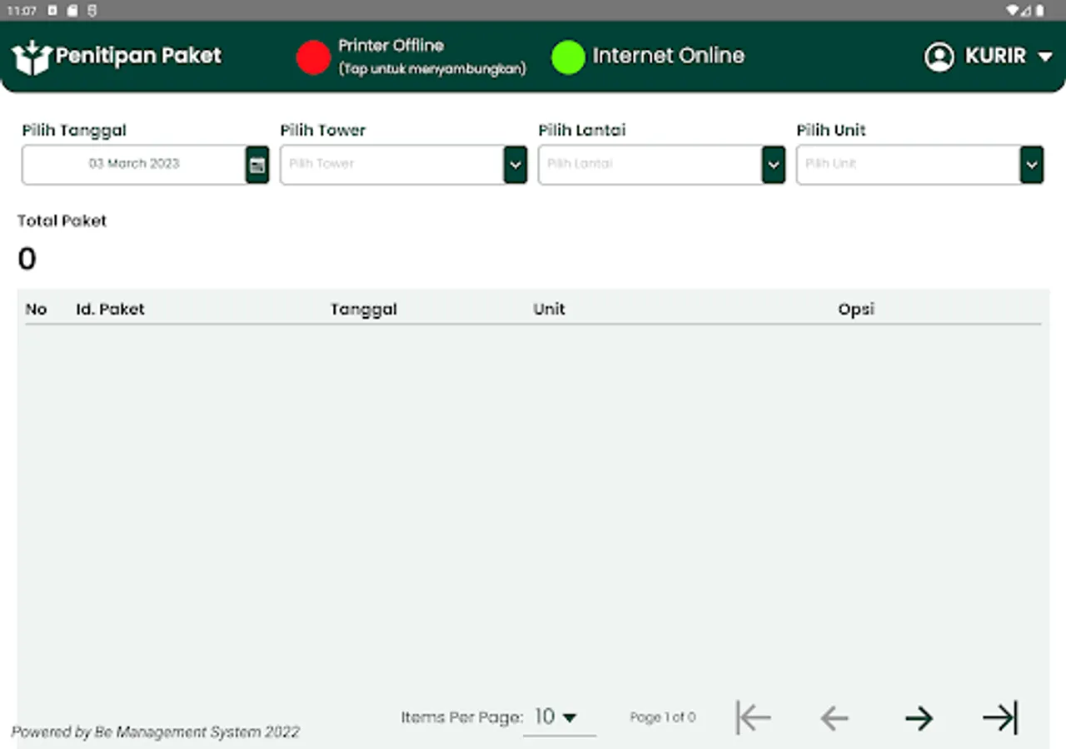Screen dimensions: 1066x749
Task: Click the Id. Paket column header
Action: [110, 309]
